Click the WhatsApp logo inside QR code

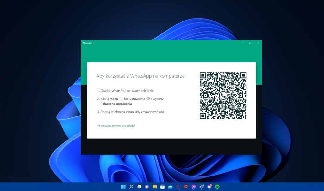tap(223, 95)
